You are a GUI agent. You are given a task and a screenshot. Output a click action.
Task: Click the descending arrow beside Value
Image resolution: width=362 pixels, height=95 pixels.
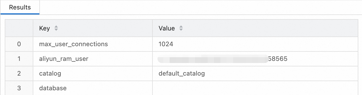(181, 30)
